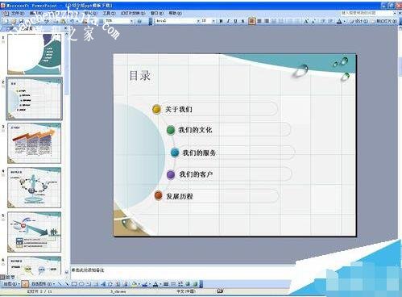Image resolution: width=402 pixels, height=297 pixels.
Task: Open the 帮助 (Help) menu
Action: 175,13
